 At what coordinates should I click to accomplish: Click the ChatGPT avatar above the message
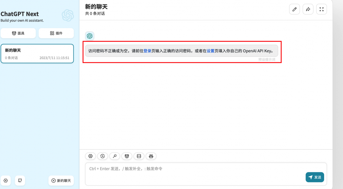coord(90,36)
